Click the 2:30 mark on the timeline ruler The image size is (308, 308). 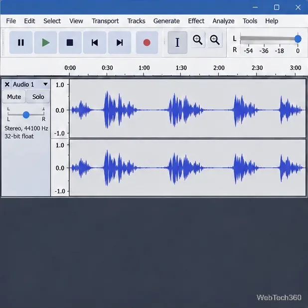point(257,68)
